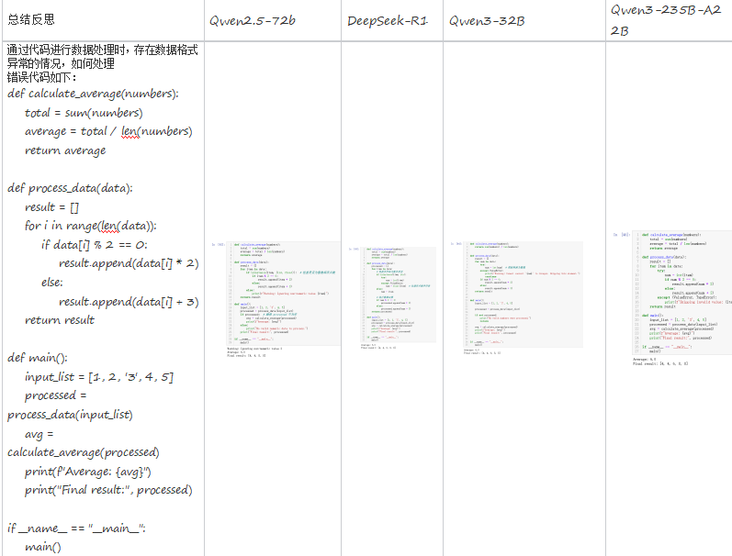The image size is (732, 556).
Task: Click the line 'result = []'
Action: [x=51, y=207]
